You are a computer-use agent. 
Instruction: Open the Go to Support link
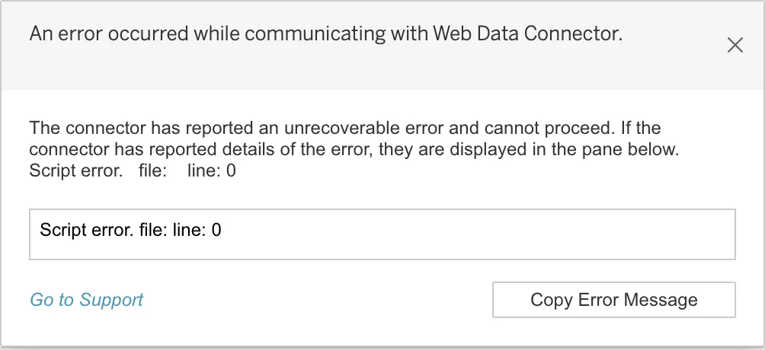coord(86,300)
